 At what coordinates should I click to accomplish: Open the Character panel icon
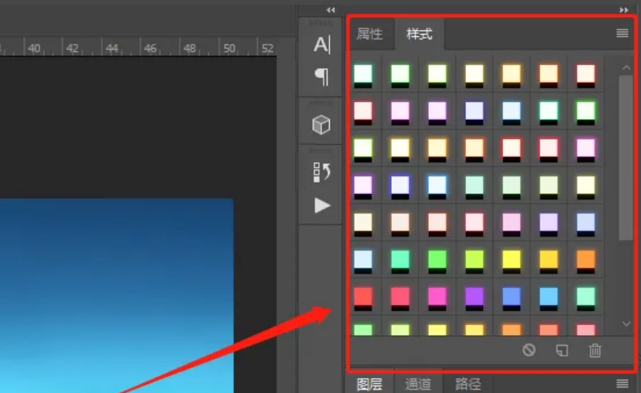[321, 45]
